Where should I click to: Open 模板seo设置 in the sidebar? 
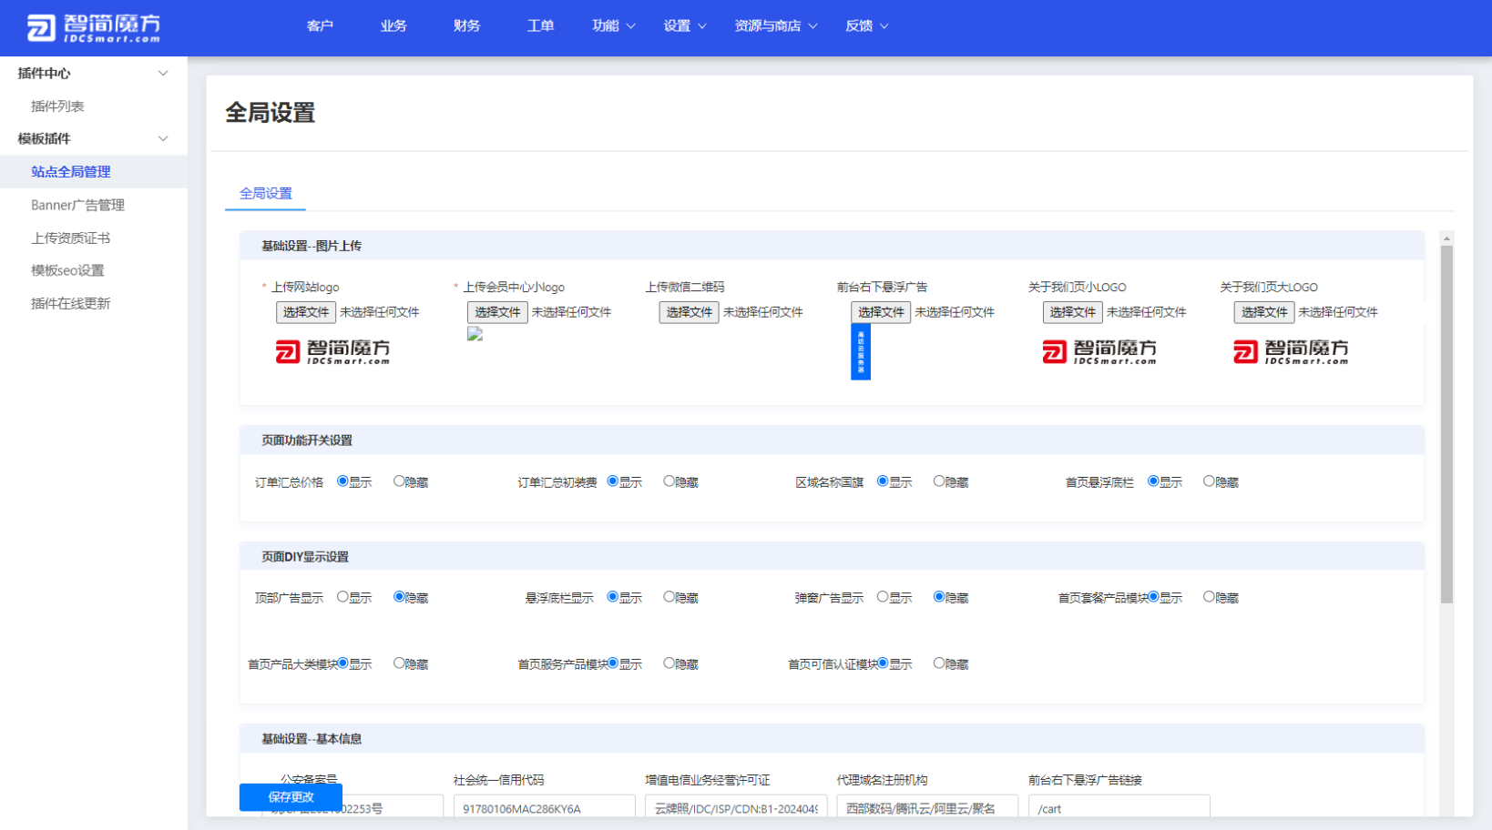point(67,270)
